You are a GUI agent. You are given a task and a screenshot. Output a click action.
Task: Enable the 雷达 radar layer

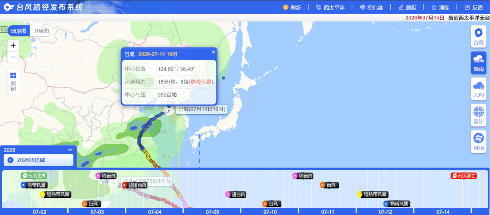tap(479, 115)
